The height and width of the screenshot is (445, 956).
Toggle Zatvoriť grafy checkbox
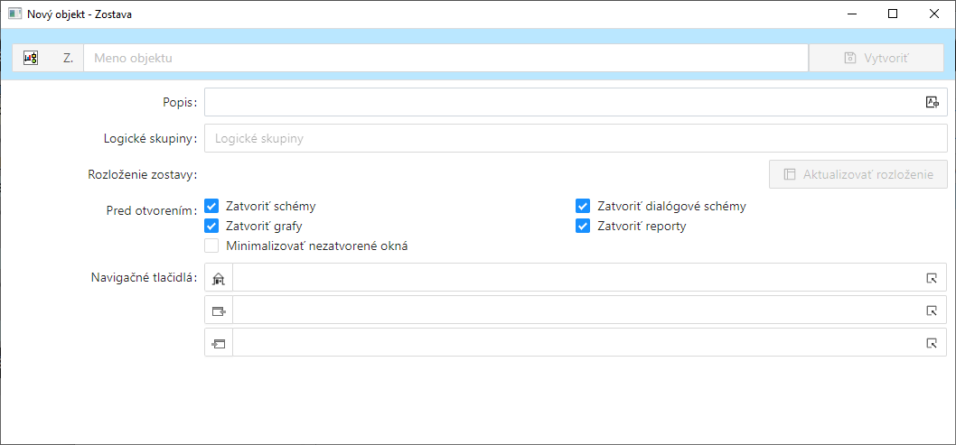coord(211,226)
